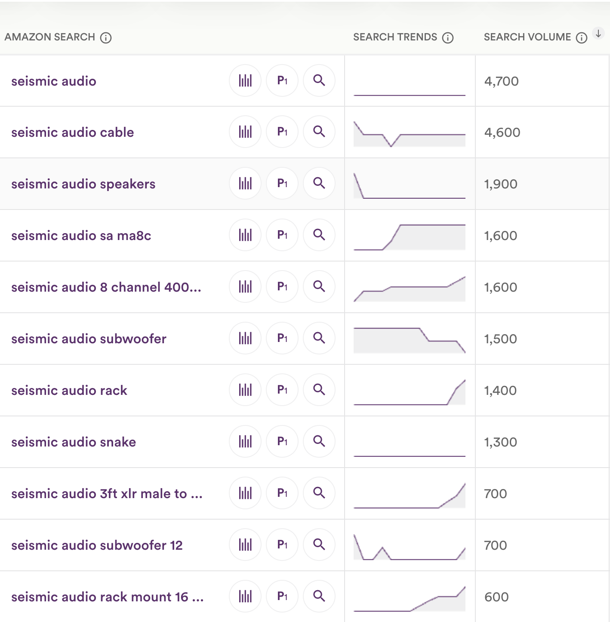Image resolution: width=610 pixels, height=622 pixels.
Task: Open bar chart icon for seismic audio rack
Action: (x=245, y=390)
